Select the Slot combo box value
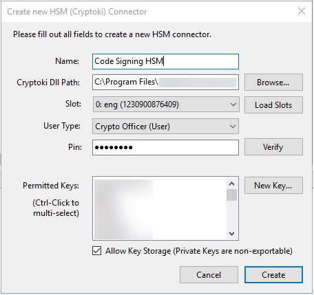The width and height of the screenshot is (314, 295). click(x=166, y=105)
